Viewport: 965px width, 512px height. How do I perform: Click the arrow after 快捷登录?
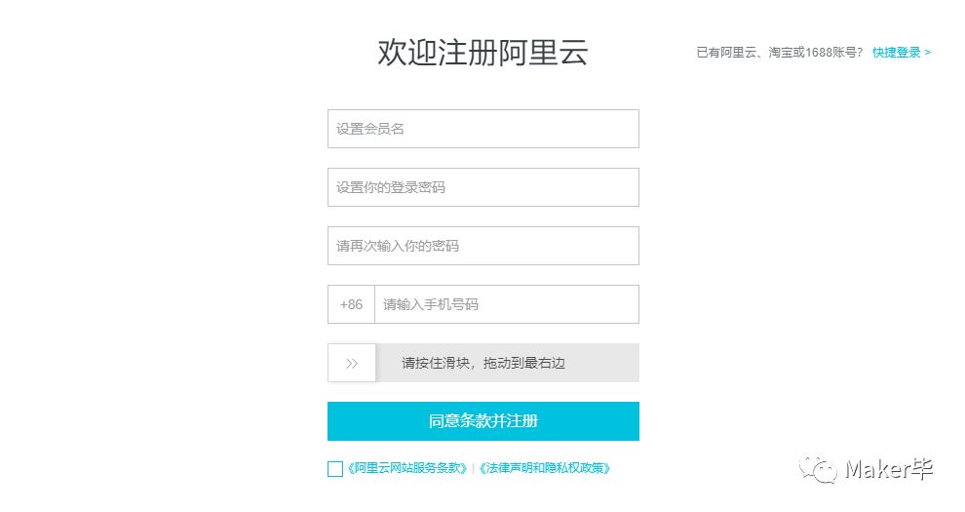927,53
